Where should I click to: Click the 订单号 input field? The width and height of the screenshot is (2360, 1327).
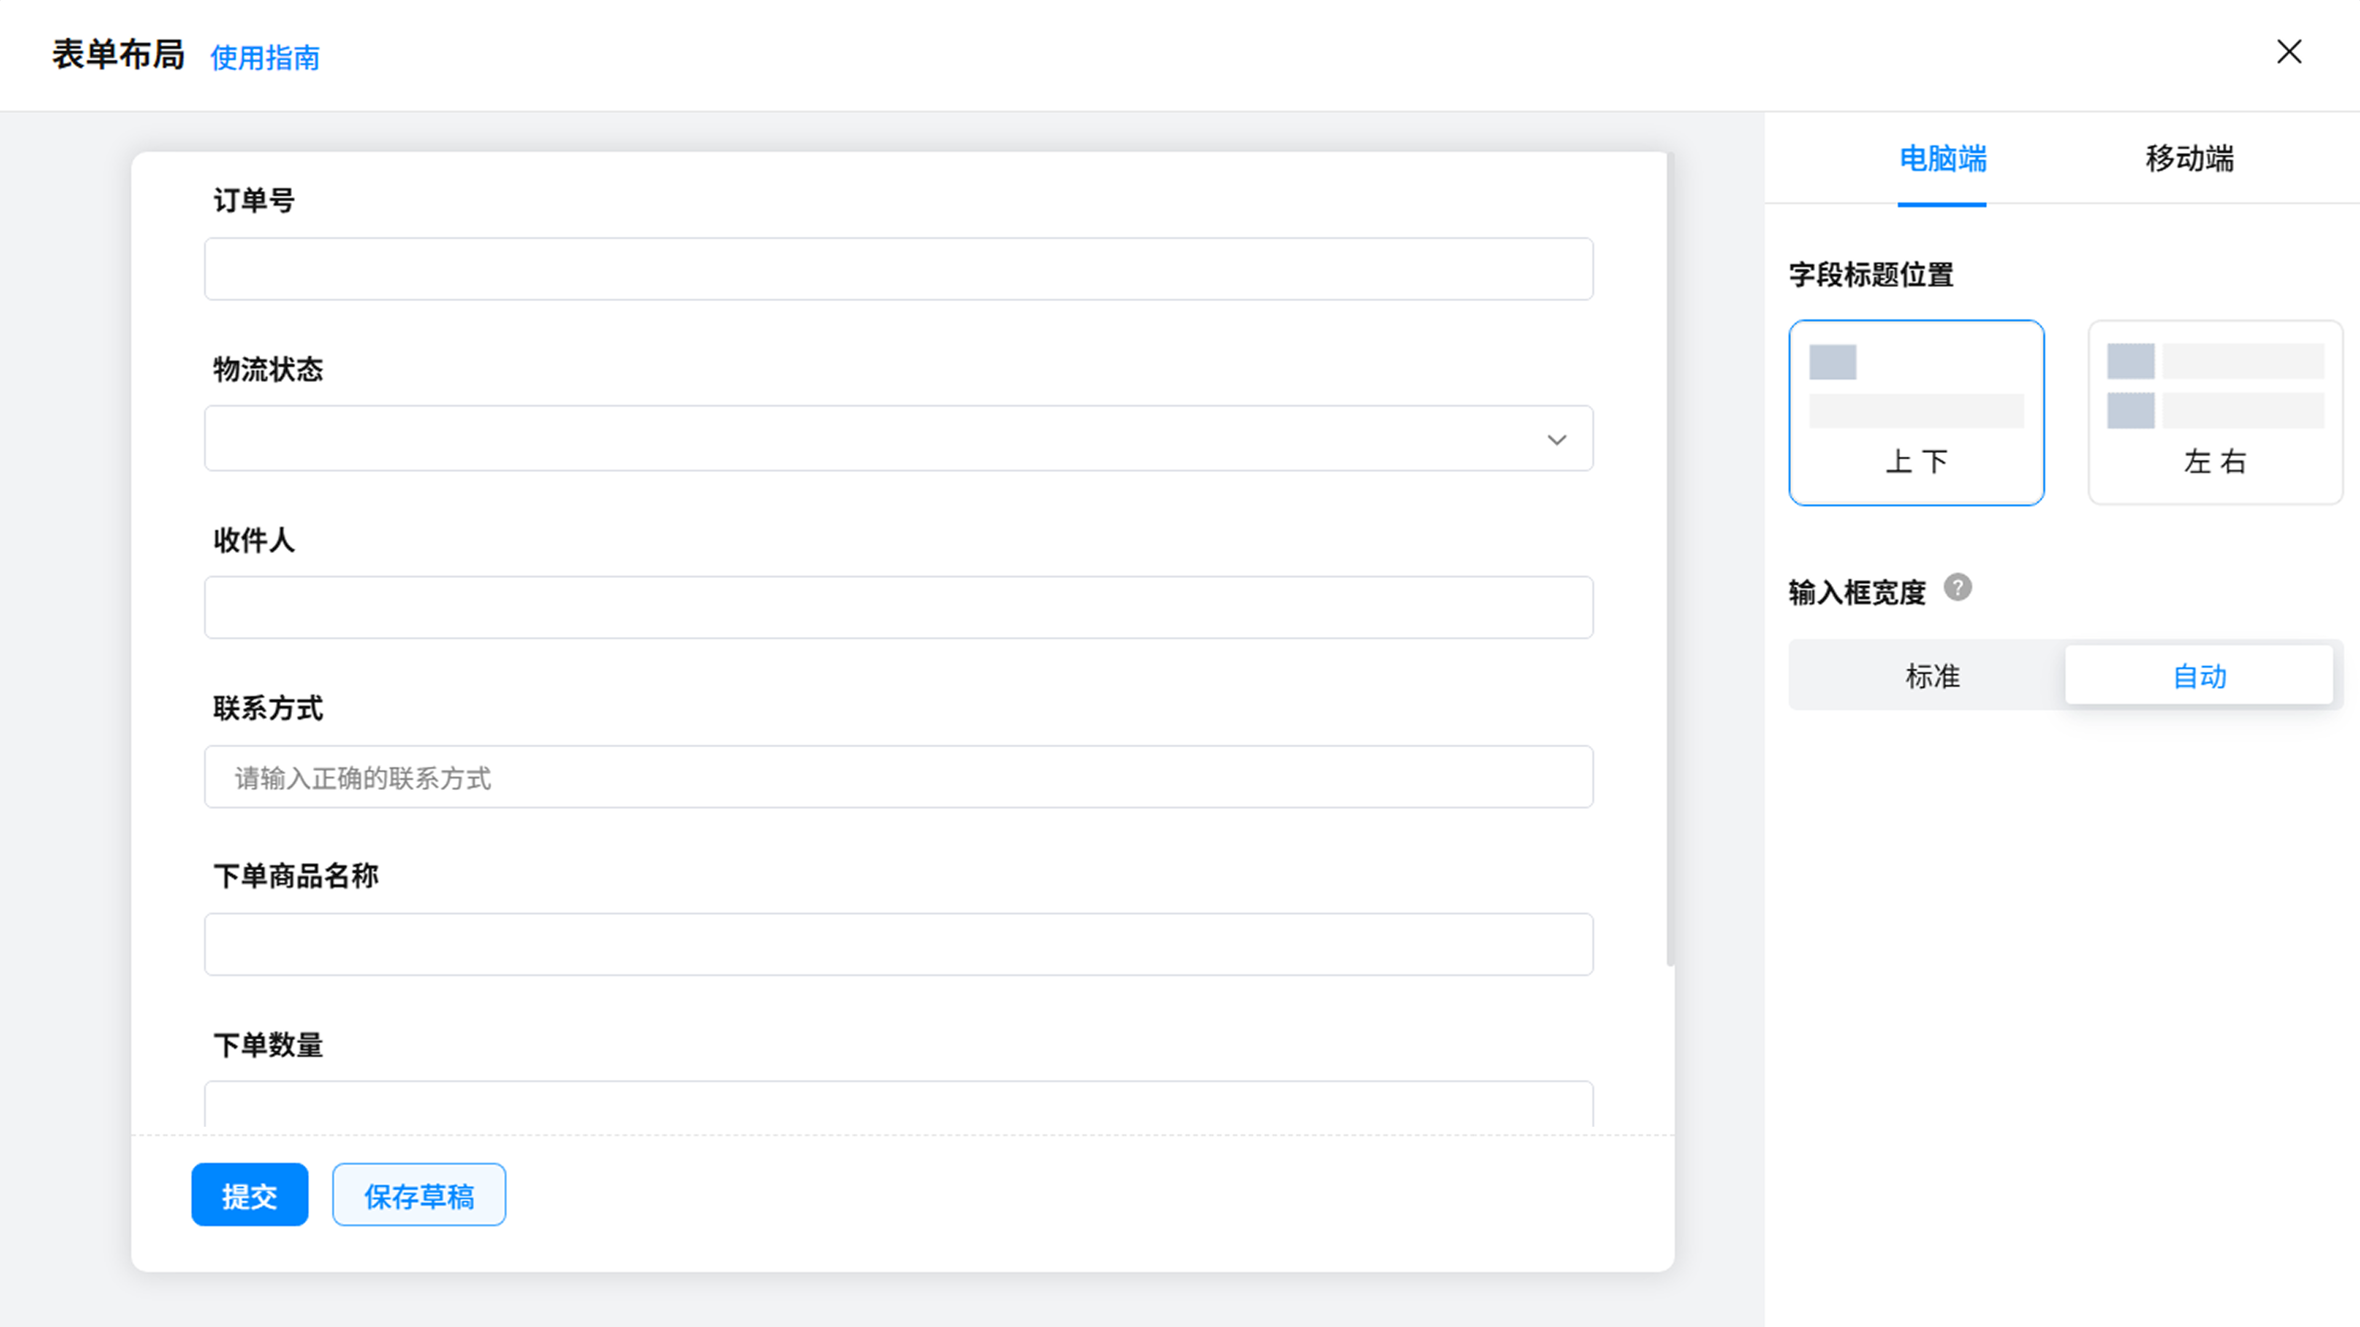[899, 269]
